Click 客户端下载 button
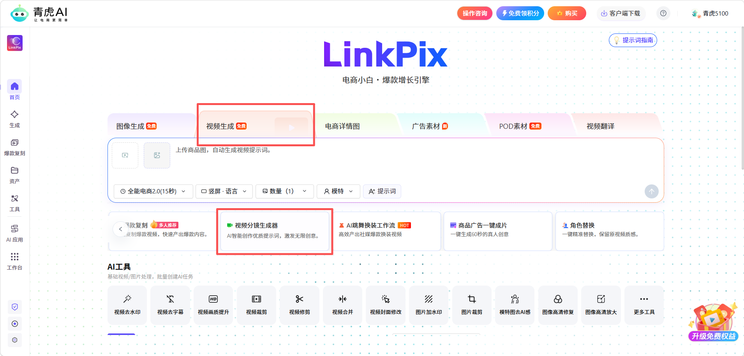The height and width of the screenshot is (356, 744). [x=621, y=13]
